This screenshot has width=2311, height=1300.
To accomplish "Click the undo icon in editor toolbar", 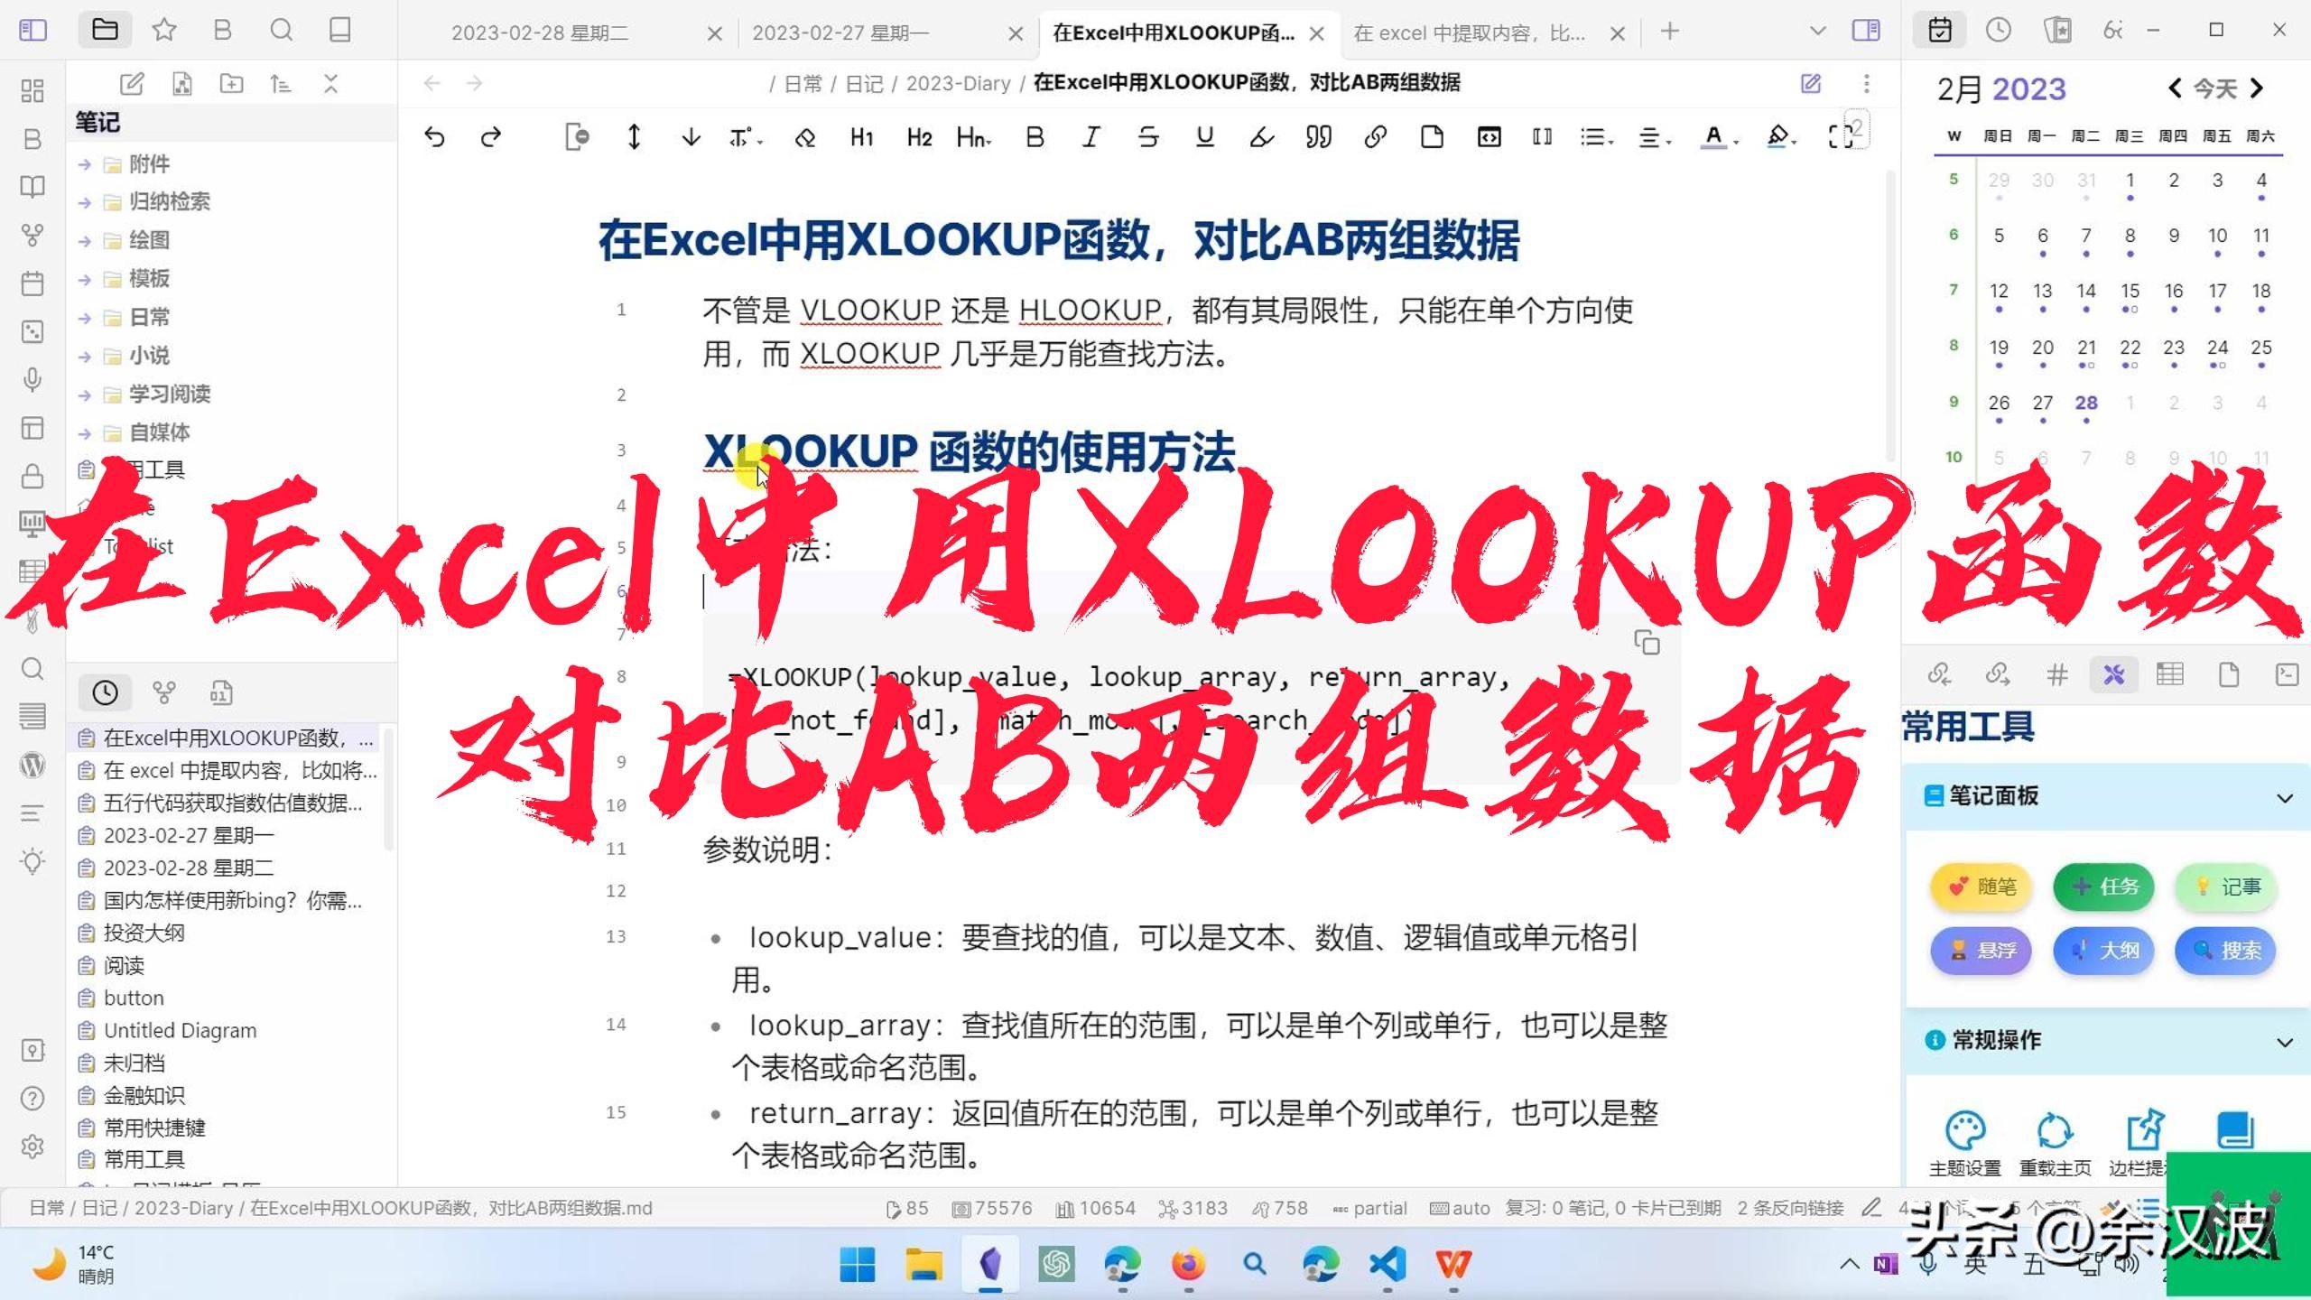I will click(434, 137).
